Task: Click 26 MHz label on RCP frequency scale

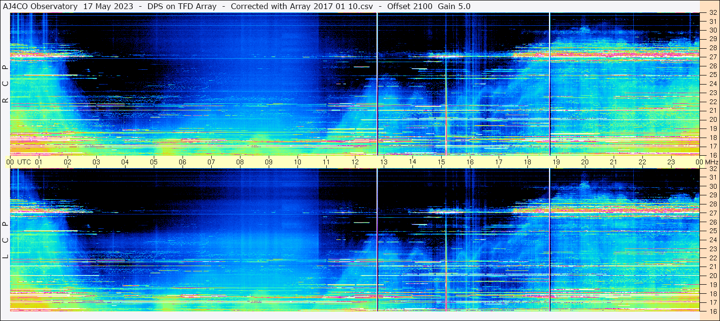Action: click(x=712, y=66)
